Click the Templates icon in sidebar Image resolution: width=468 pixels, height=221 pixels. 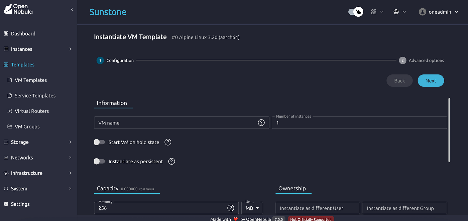6,65
